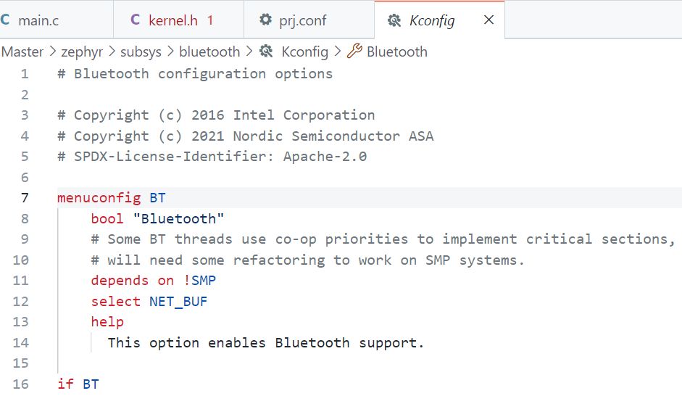Close the Kconfig editor tab
Screen dimensions: 682x396
coord(489,20)
